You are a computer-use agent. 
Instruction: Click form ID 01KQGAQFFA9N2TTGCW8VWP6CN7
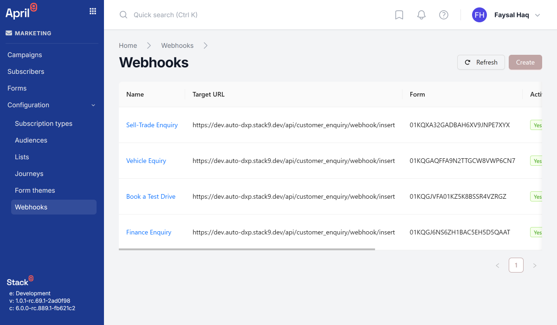click(x=462, y=161)
